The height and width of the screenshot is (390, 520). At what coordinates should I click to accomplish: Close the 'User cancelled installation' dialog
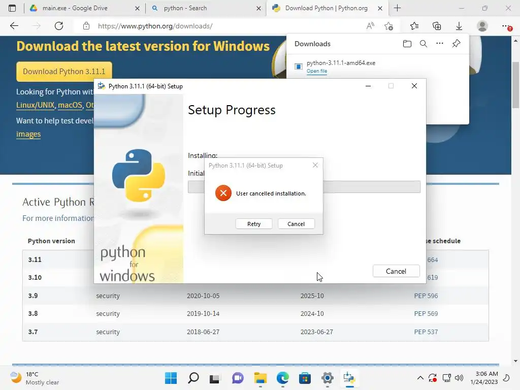(315, 165)
